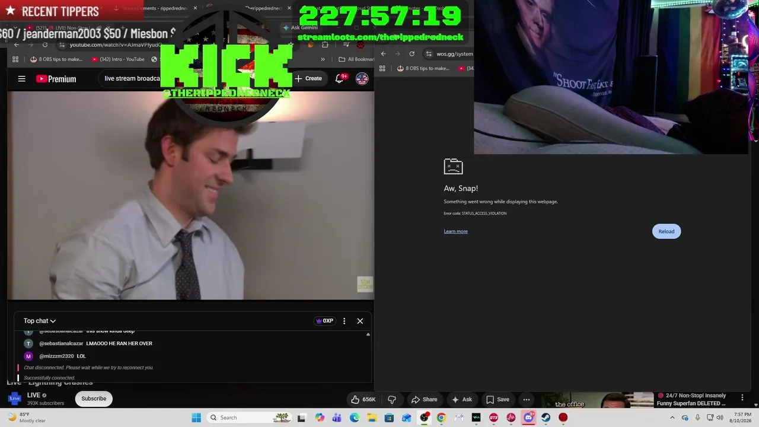Open Google Chrome from the taskbar
Screen dimensions: 759x427
pos(441,418)
